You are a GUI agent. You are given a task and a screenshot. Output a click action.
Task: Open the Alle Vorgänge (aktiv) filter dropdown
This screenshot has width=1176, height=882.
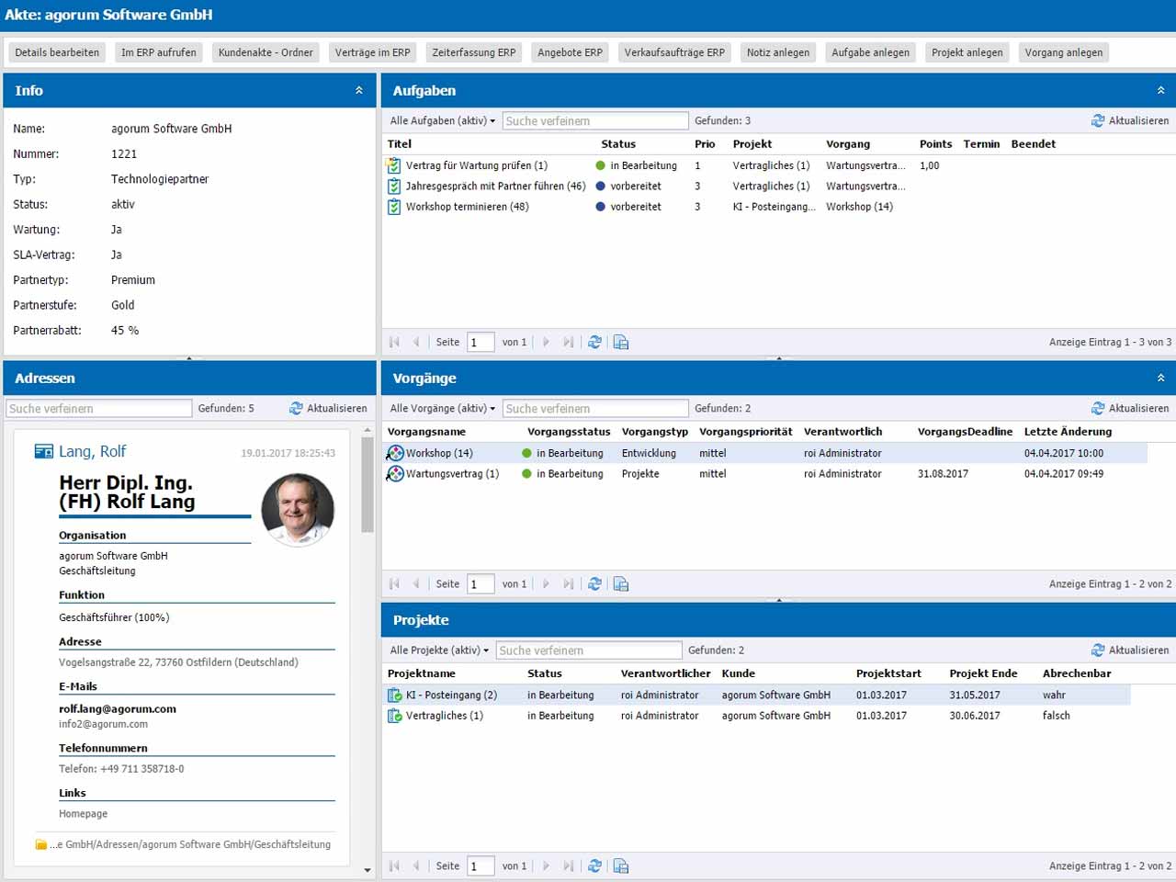(x=443, y=408)
